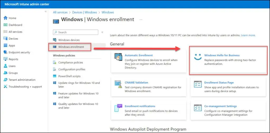The width and height of the screenshot is (270, 133).
Task: Click the All services breadcrumb link
Action: (x=60, y=12)
